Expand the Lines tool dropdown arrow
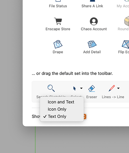 [x=118, y=88]
